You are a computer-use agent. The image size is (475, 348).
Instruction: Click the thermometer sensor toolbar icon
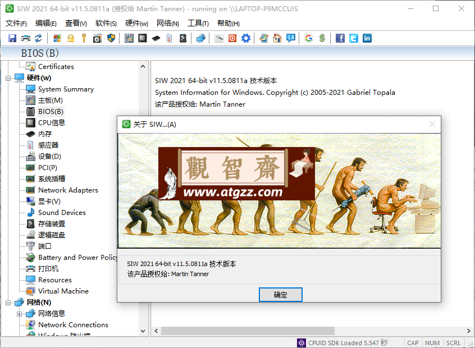point(170,38)
